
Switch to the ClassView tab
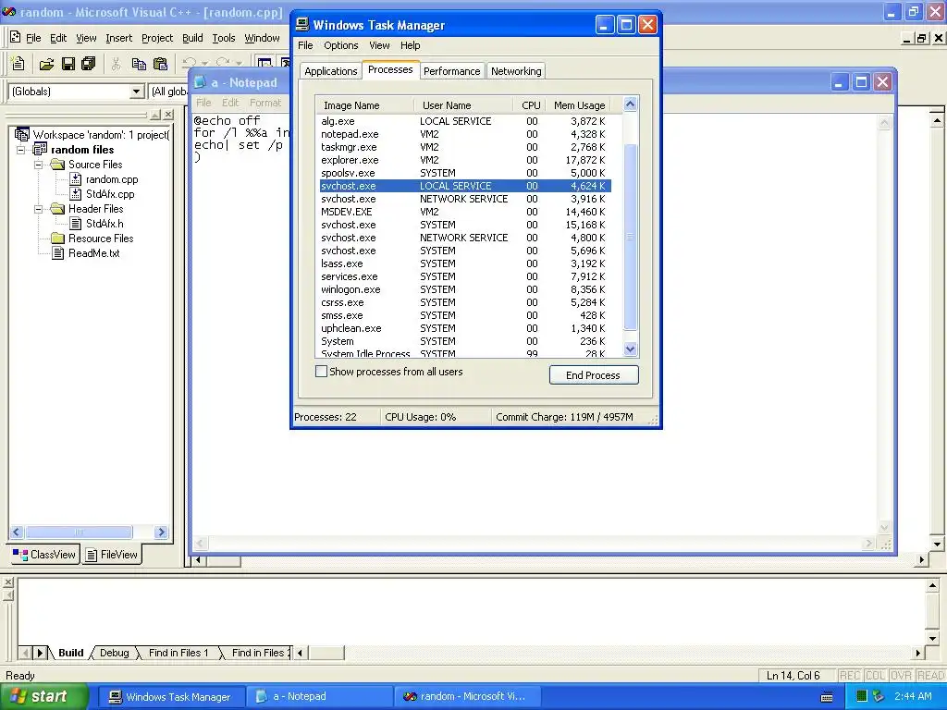[x=45, y=555]
